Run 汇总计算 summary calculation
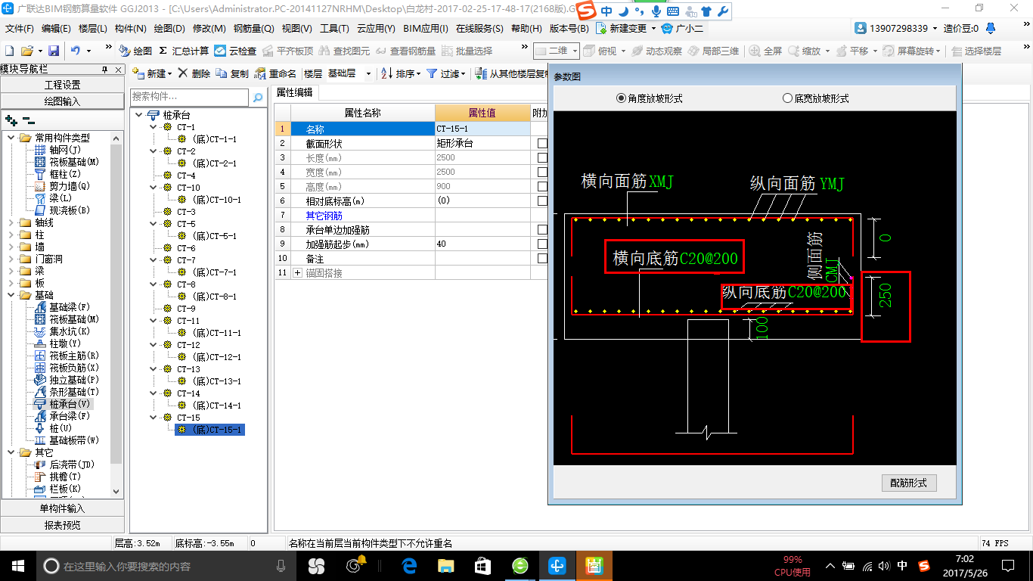The image size is (1033, 581). tap(184, 51)
